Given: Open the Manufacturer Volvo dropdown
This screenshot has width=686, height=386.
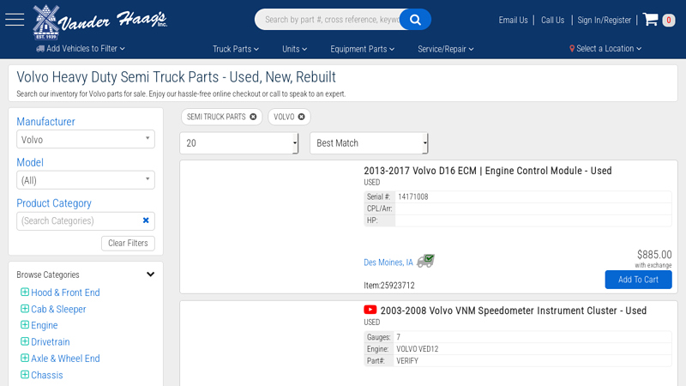Looking at the screenshot, I should [x=86, y=139].
